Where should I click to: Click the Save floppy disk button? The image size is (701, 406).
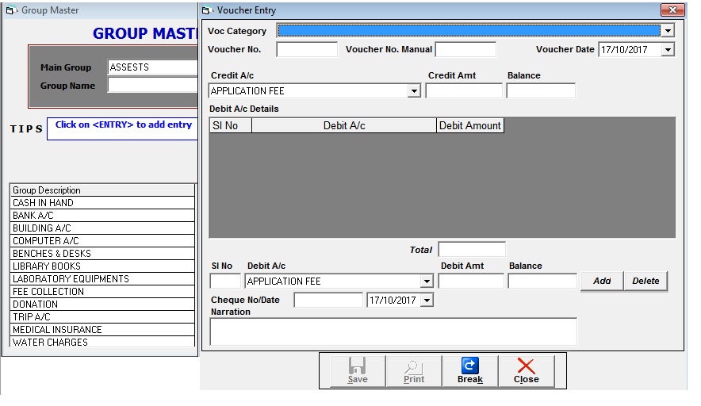point(358,370)
